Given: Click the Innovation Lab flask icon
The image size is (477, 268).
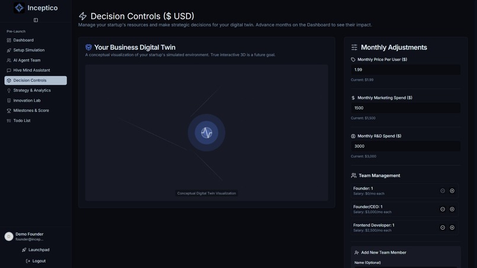Looking at the screenshot, I should [x=9, y=101].
